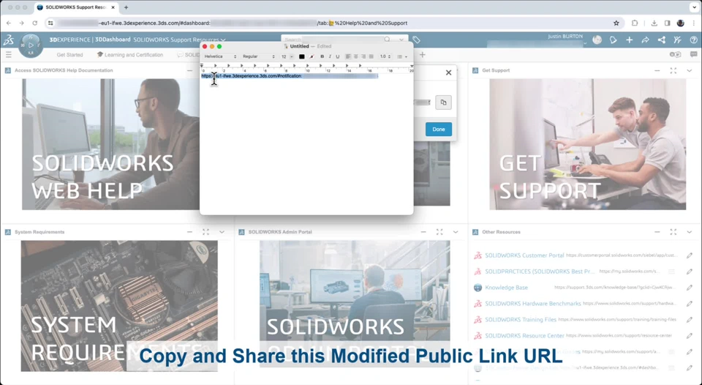Click the Done button in dialog
Image resolution: width=702 pixels, height=385 pixels.
(x=438, y=129)
